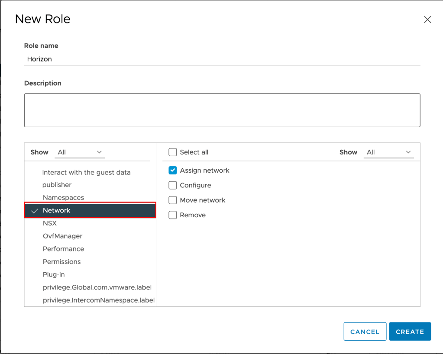Viewport: 443px width, 354px height.
Task: Choose OvfManager in the category list
Action: (x=62, y=236)
